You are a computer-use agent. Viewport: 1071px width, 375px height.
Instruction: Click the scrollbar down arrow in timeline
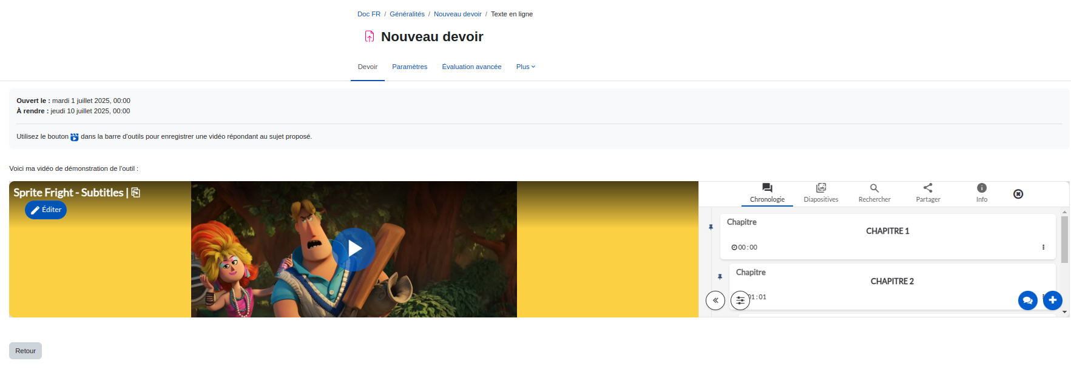pos(1064,312)
